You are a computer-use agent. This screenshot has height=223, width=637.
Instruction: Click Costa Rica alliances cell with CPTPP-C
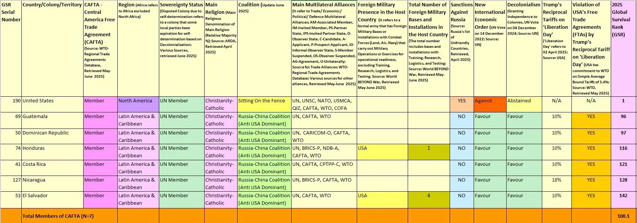[x=324, y=168]
